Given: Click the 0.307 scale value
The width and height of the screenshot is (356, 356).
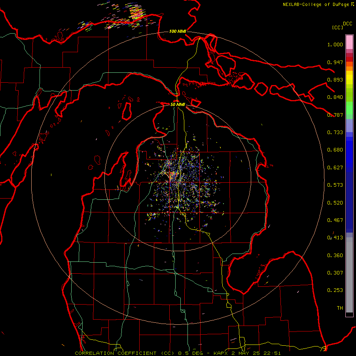Looking at the screenshot, I should pos(335,273).
